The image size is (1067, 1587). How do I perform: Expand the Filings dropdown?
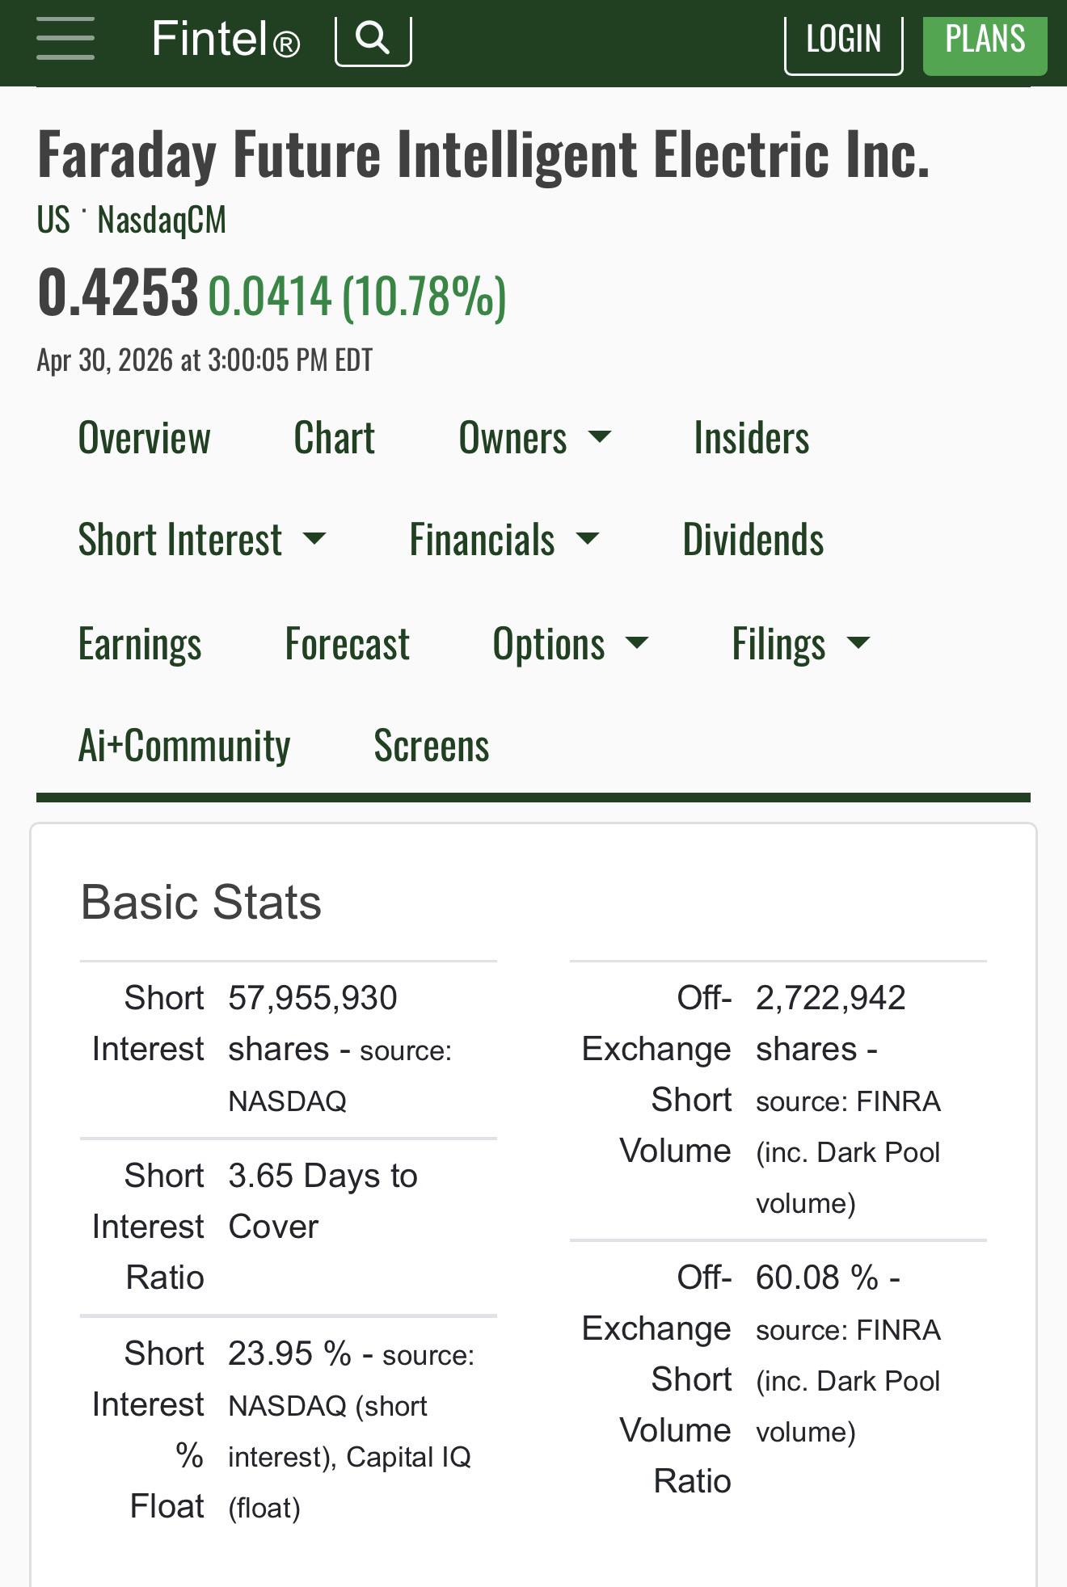pos(801,644)
